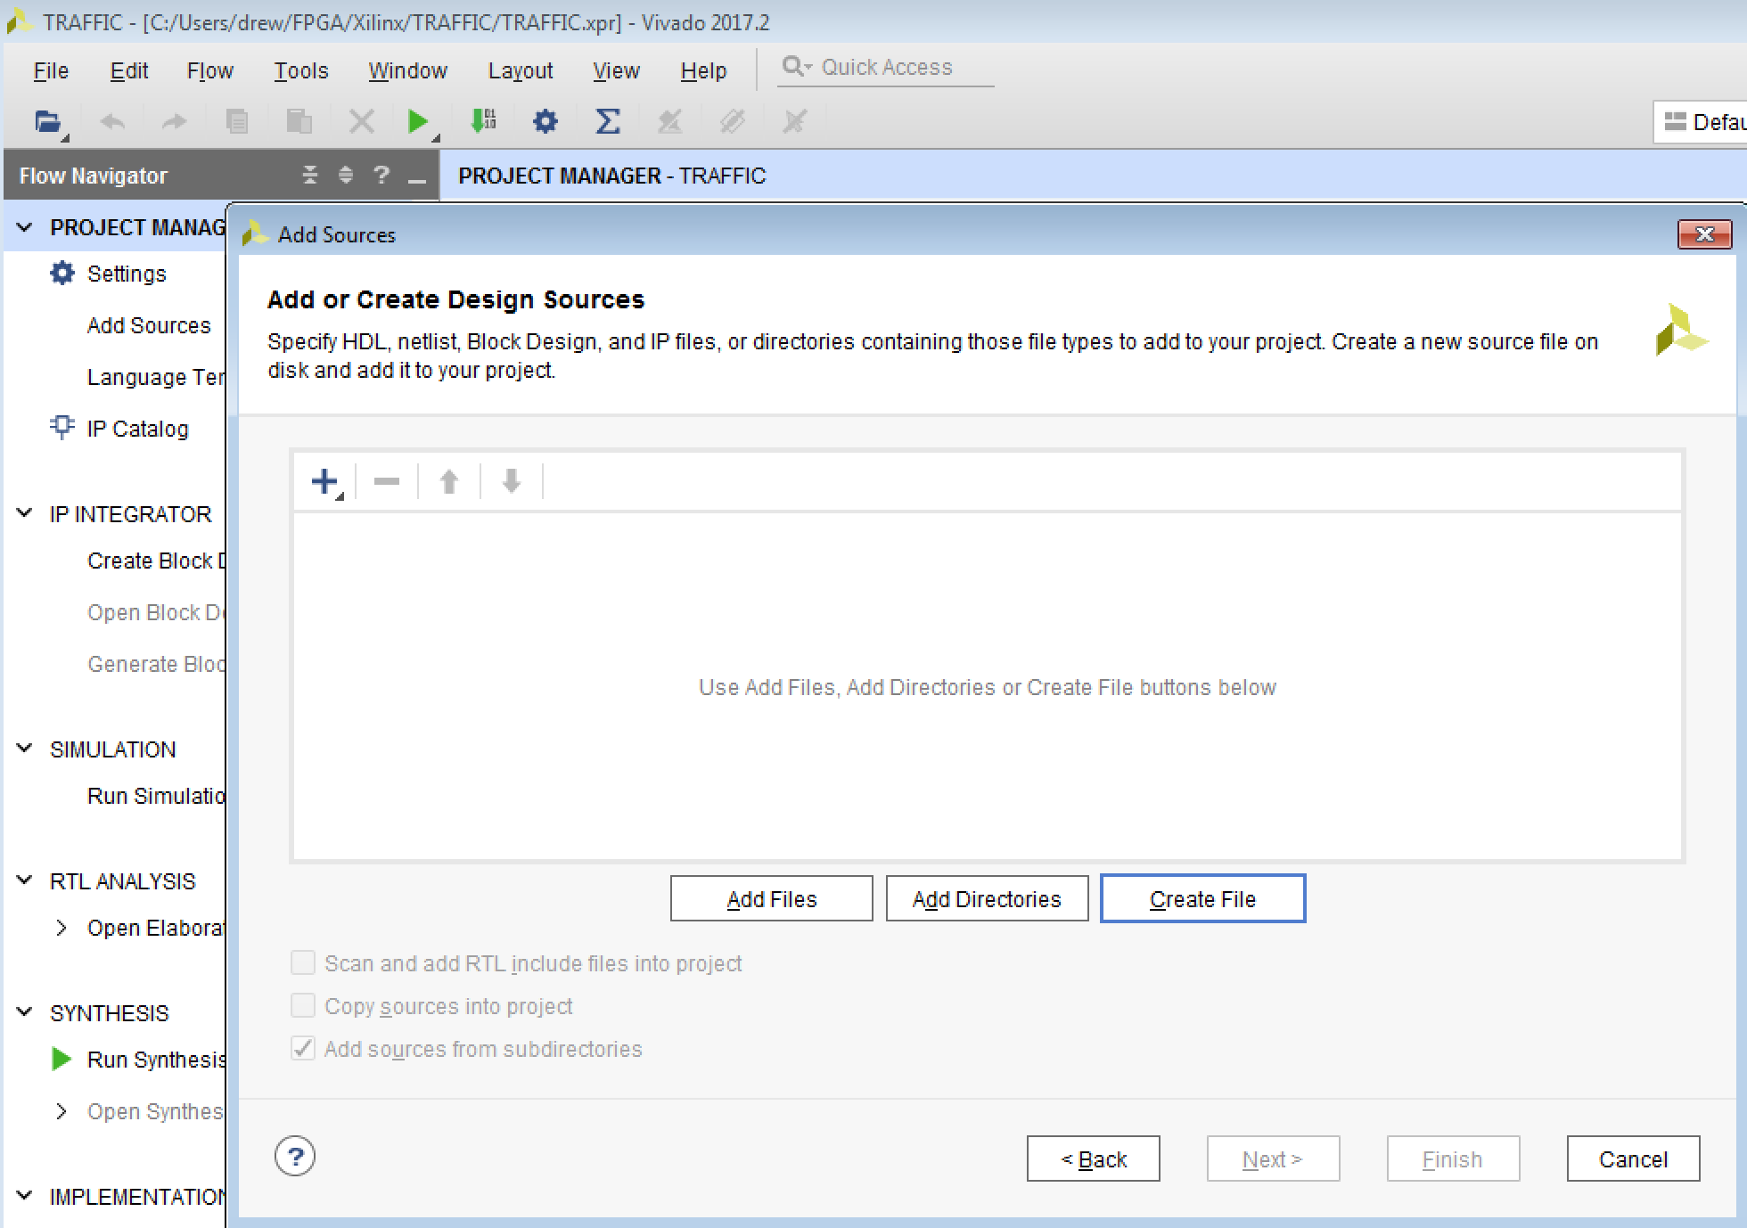Click the move-down arrow in file list
1747x1228 pixels.
pyautogui.click(x=512, y=482)
